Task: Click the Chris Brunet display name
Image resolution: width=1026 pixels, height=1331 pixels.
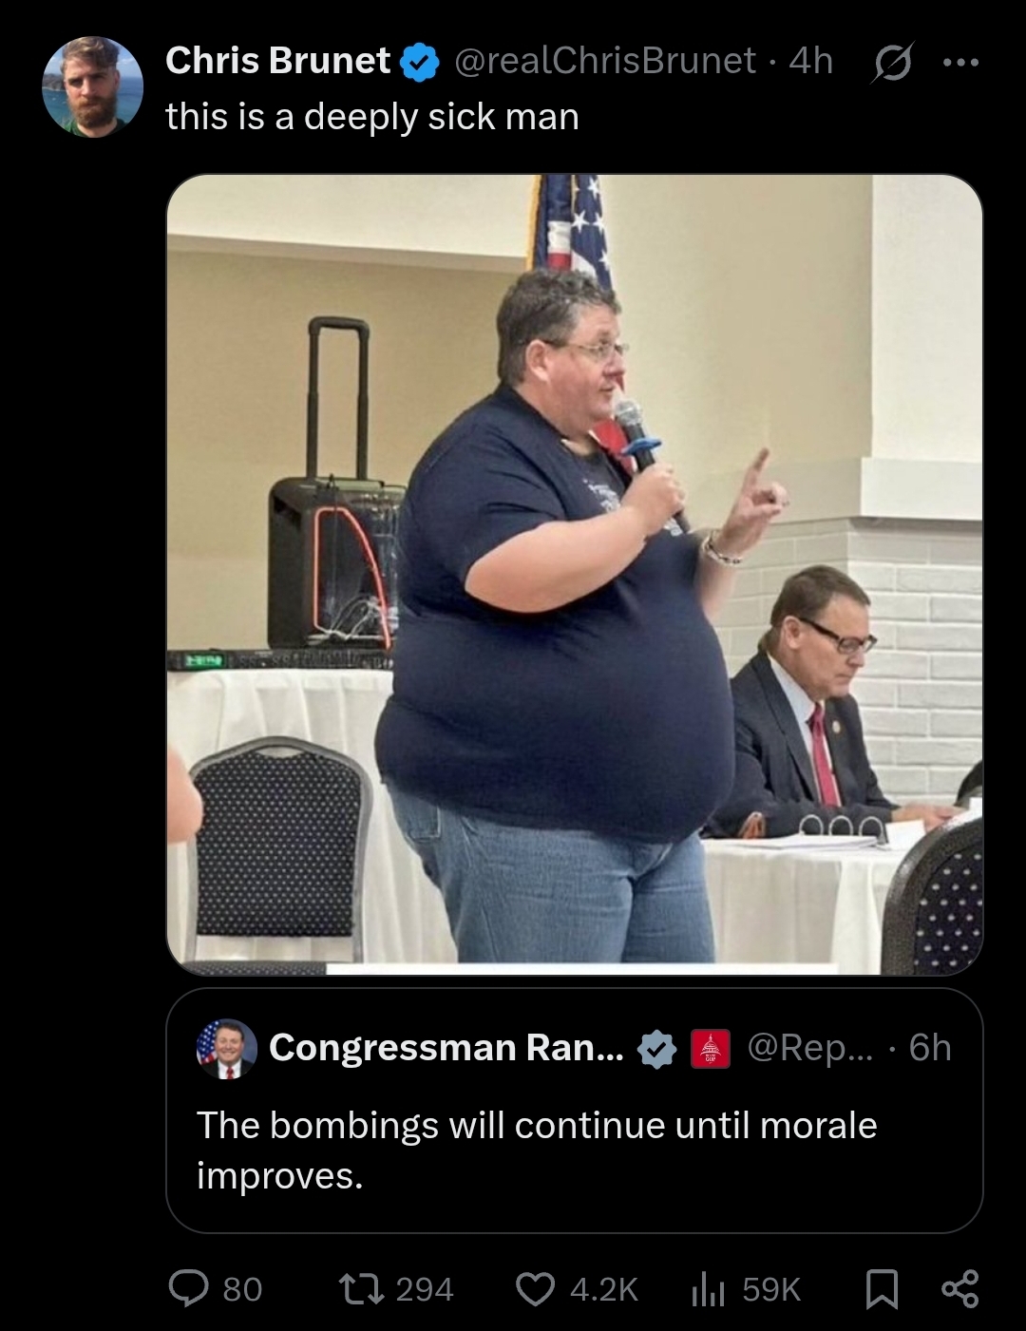Action: [277, 61]
